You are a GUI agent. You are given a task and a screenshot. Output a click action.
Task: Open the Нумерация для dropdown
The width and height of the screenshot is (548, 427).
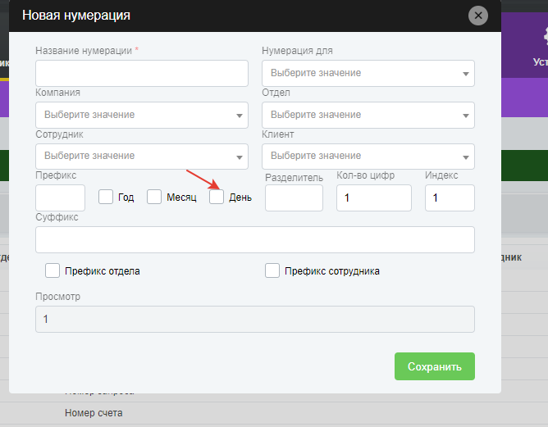(368, 73)
